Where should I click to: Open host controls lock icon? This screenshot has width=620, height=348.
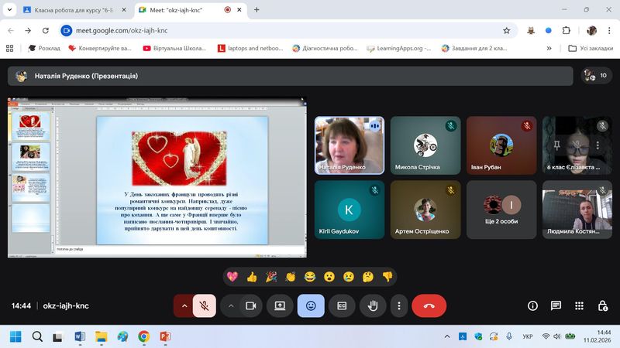[x=601, y=305]
